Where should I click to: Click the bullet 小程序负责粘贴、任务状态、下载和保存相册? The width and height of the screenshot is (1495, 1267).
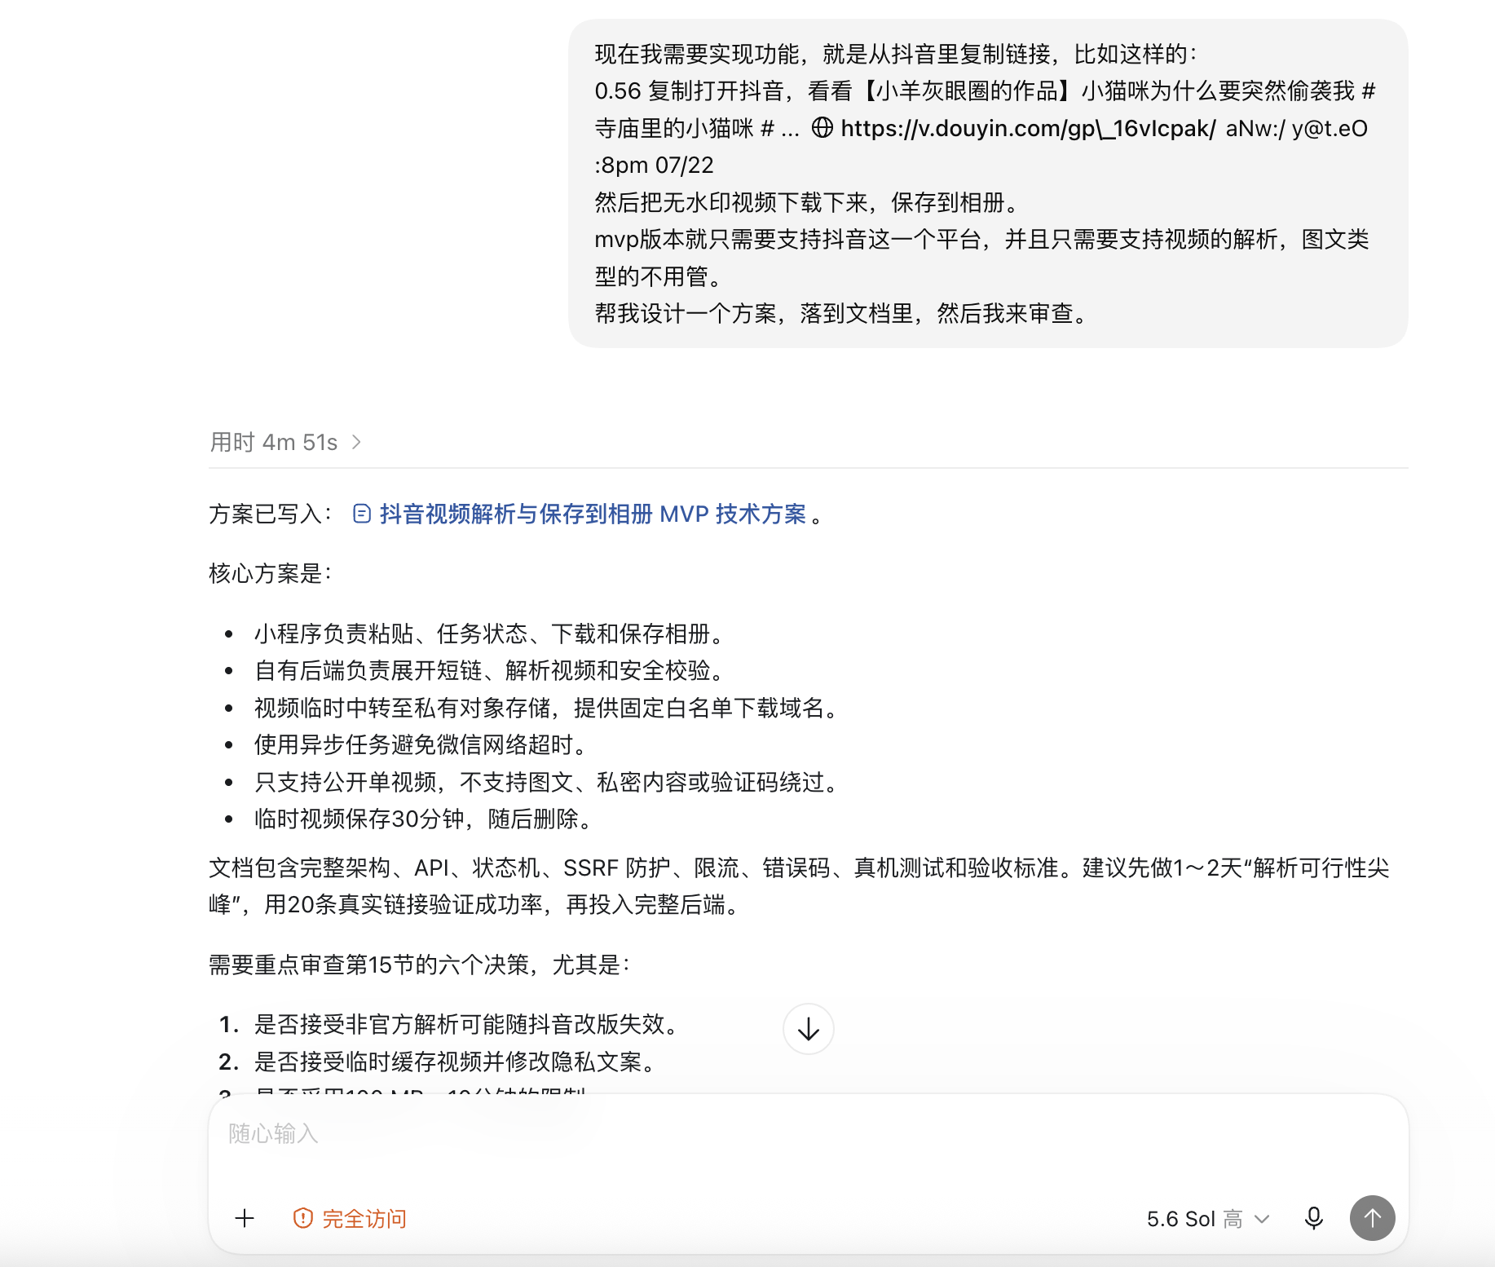489,633
